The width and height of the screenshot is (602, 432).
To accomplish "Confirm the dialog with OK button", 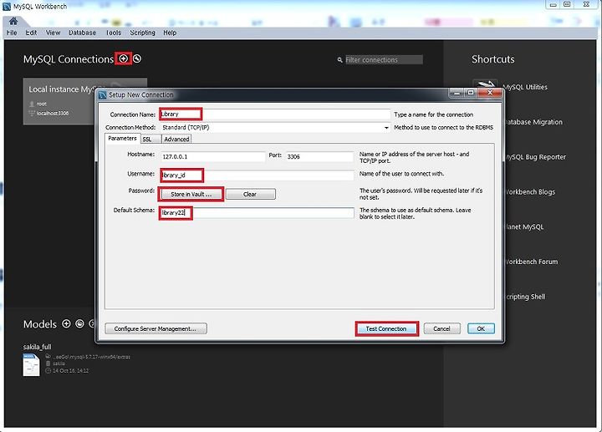I will [481, 328].
